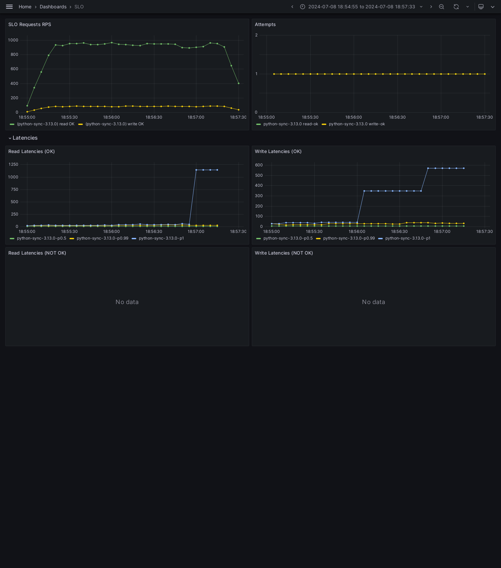Image resolution: width=501 pixels, height=568 pixels.
Task: Open the refresh interval dropdown
Action: pyautogui.click(x=468, y=7)
